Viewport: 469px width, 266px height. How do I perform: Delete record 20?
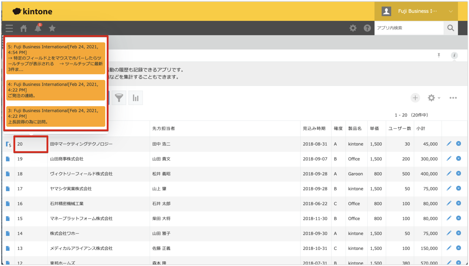459,143
